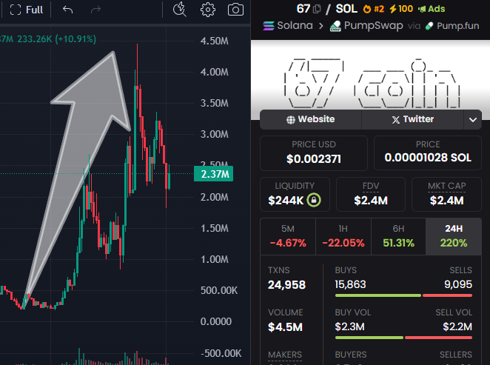Image resolution: width=490 pixels, height=365 pixels.
Task: Expand more links chevron next to Twitter
Action: point(473,120)
